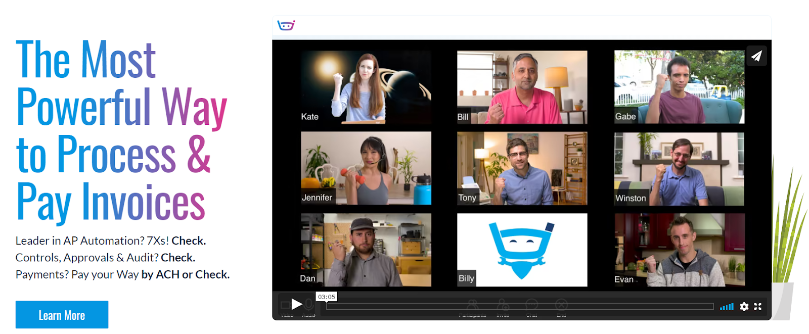Enter fullscreen mode
The width and height of the screenshot is (809, 334).
point(757,306)
